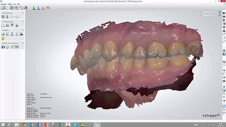The image size is (226, 127).
Task: Adjust the upper transparency slider at top right
Action: coord(210,12)
